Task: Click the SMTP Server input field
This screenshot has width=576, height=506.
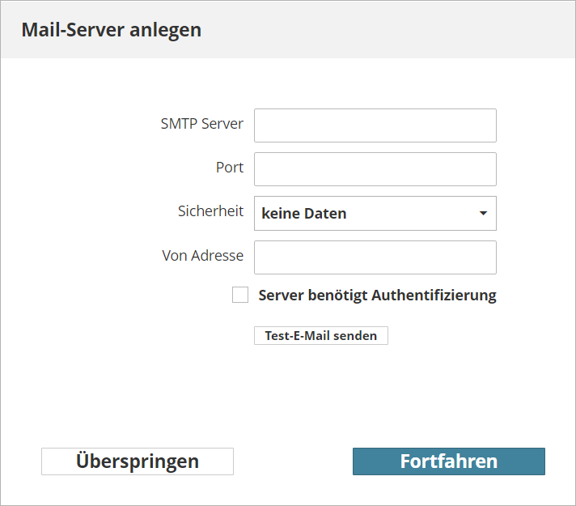Action: pyautogui.click(x=375, y=125)
